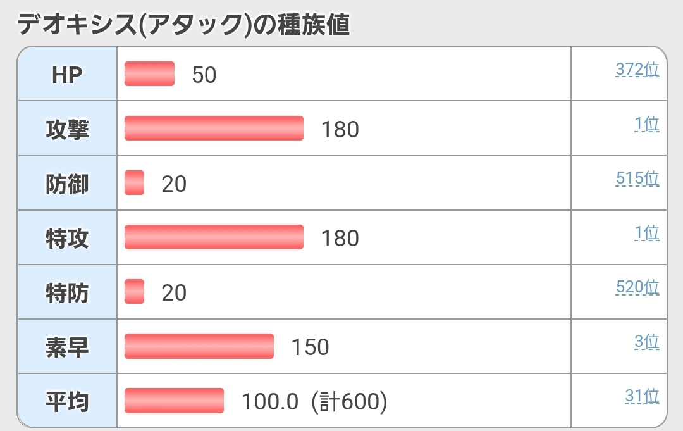Open the 防御 rank 515位 link

(637, 178)
